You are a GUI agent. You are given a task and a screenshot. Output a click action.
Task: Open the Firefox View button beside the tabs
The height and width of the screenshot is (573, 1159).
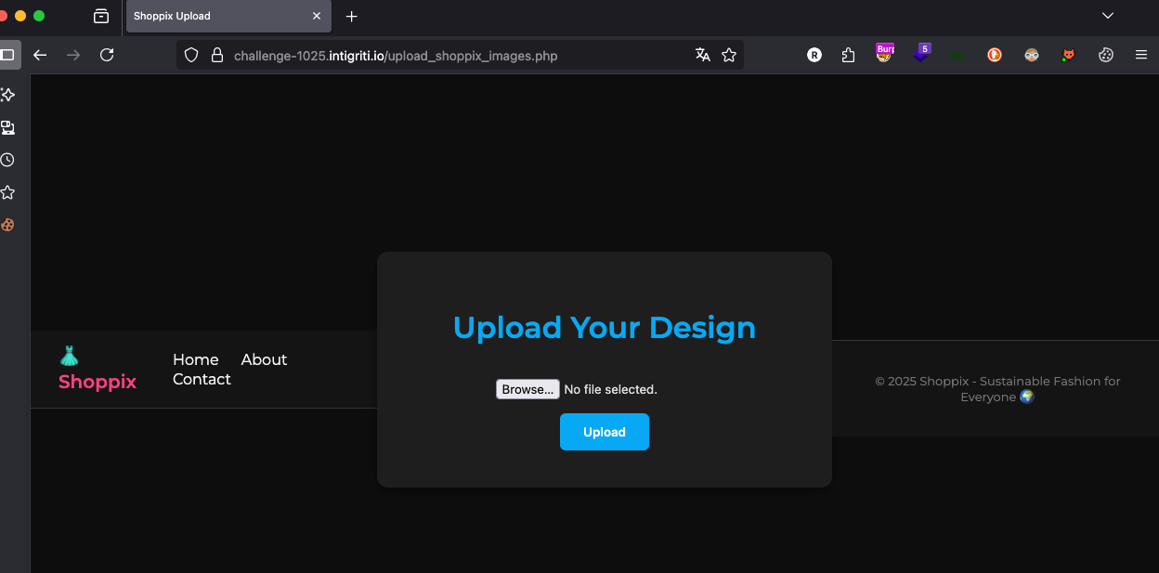(101, 16)
